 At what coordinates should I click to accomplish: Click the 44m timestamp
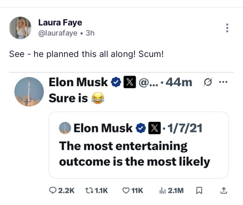pyautogui.click(x=179, y=82)
